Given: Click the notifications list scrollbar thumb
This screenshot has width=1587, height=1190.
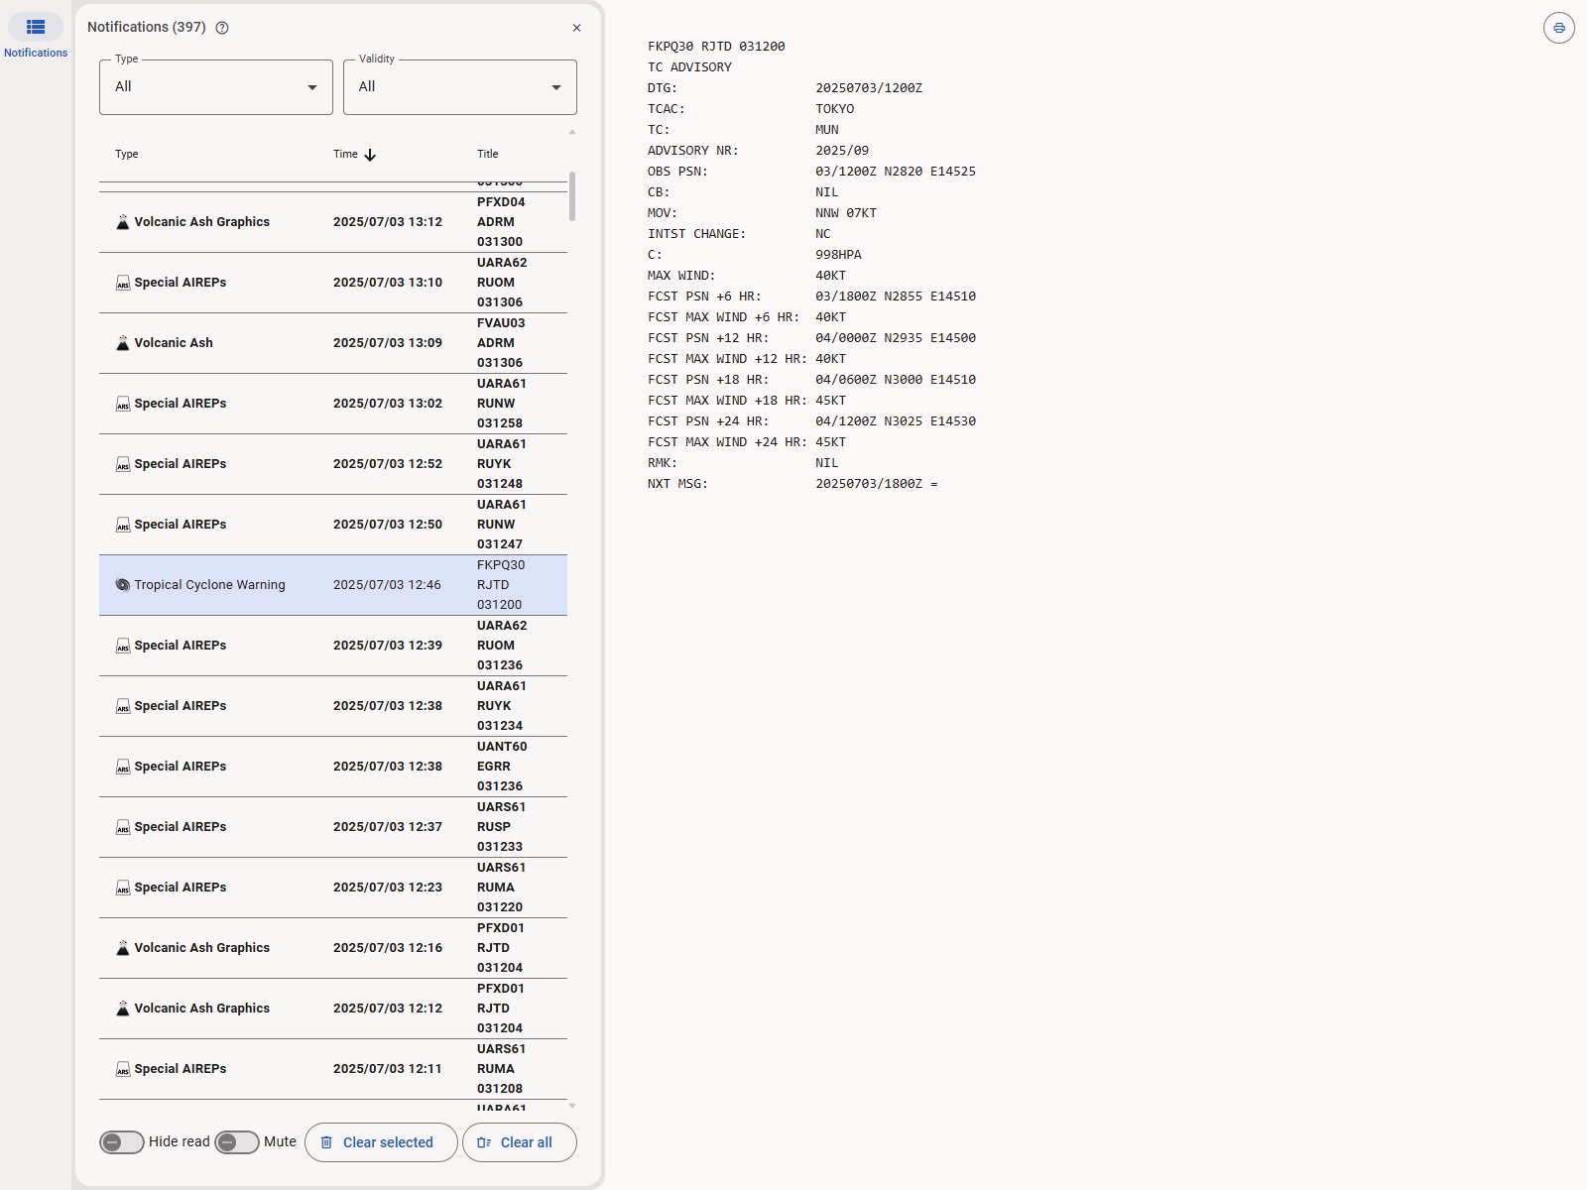Looking at the screenshot, I should click(572, 196).
